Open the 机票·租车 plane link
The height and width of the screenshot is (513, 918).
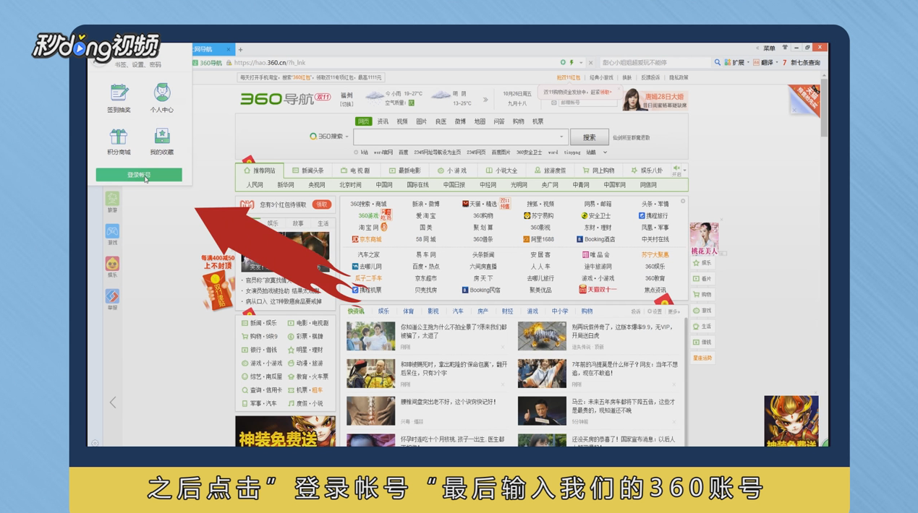coord(306,390)
